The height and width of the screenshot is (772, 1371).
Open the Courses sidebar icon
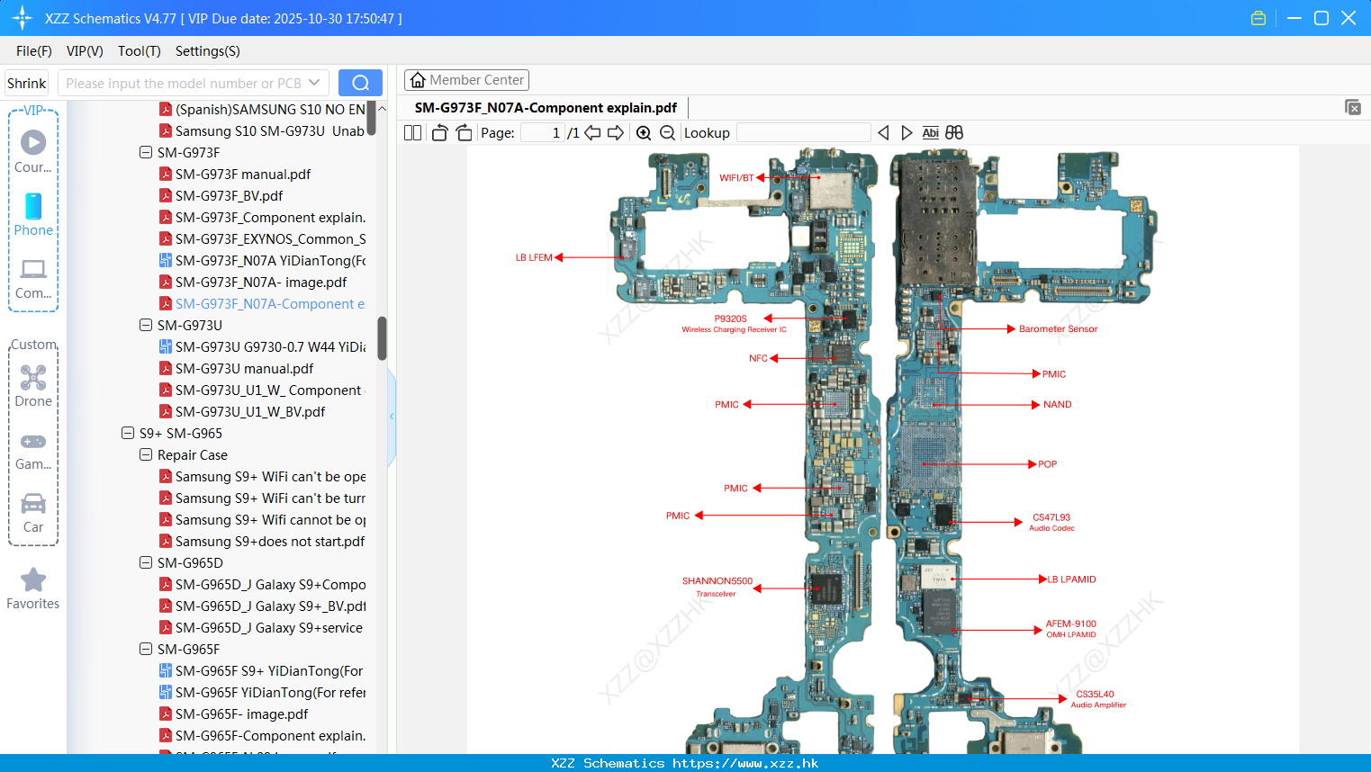pos(33,151)
